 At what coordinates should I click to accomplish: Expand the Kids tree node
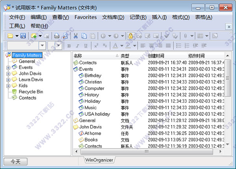pos(8,86)
